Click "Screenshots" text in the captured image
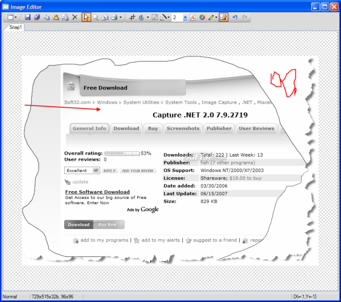Viewport: 341px width, 302px height. [183, 128]
